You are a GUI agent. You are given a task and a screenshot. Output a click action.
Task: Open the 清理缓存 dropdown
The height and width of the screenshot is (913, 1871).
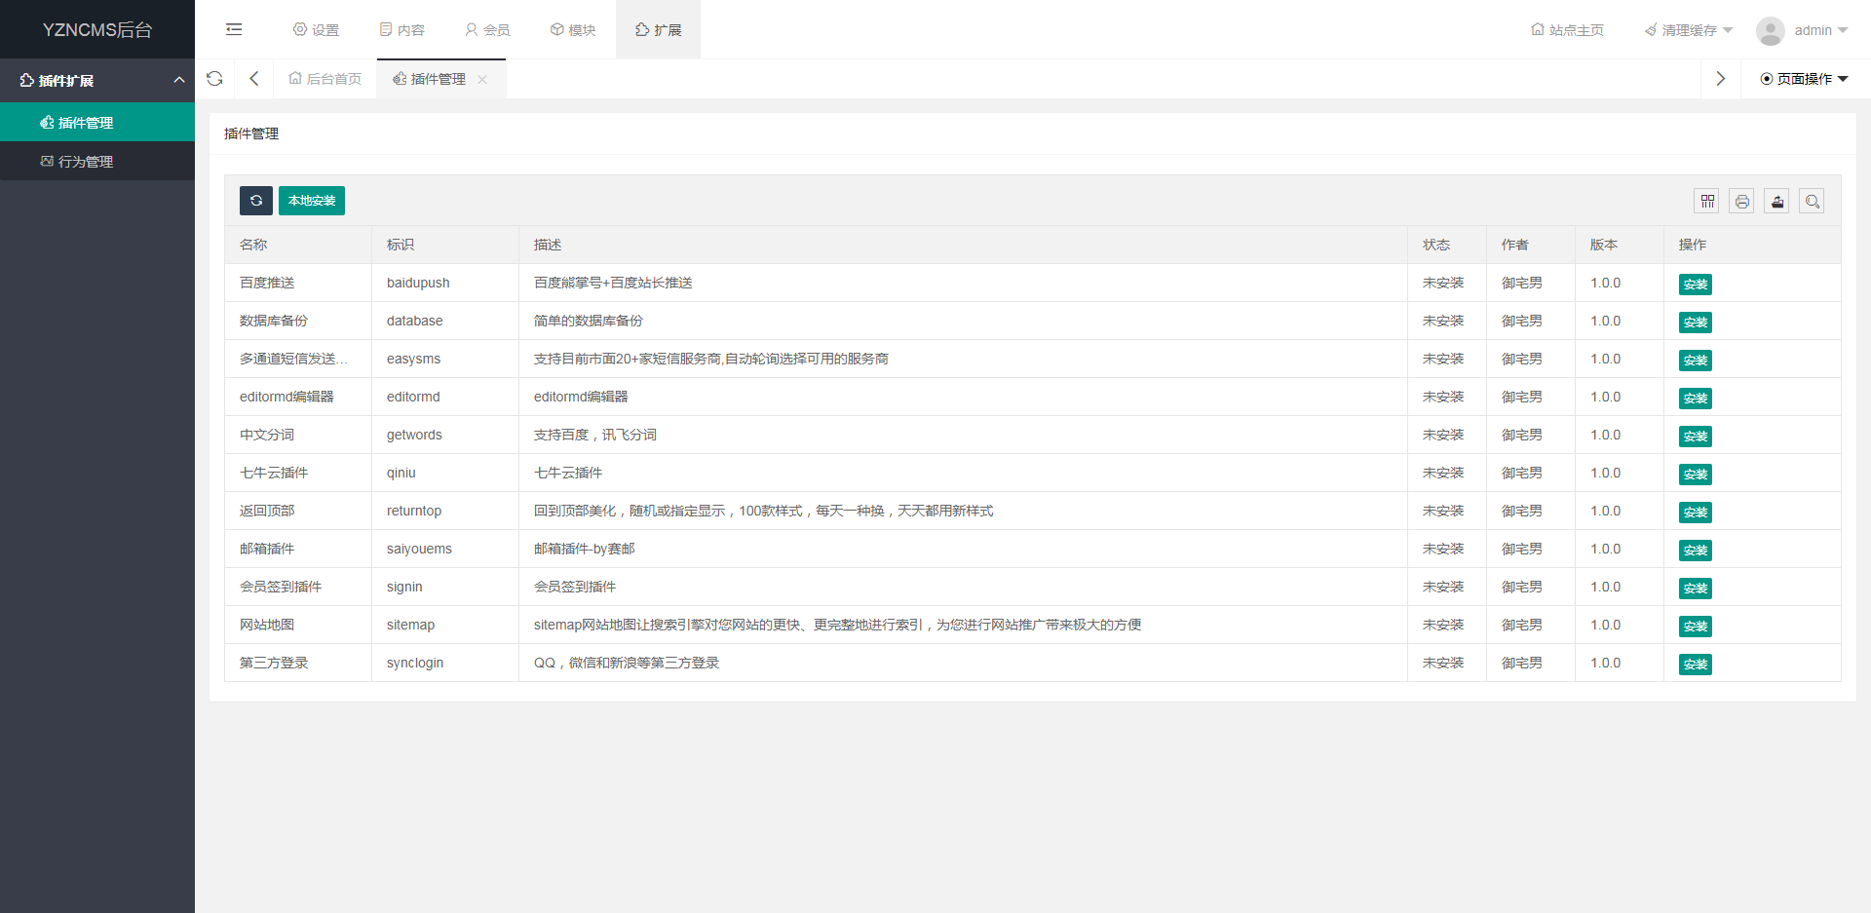tap(1689, 30)
